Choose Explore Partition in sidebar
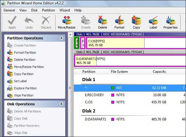The image size is (186, 137). (25, 88)
